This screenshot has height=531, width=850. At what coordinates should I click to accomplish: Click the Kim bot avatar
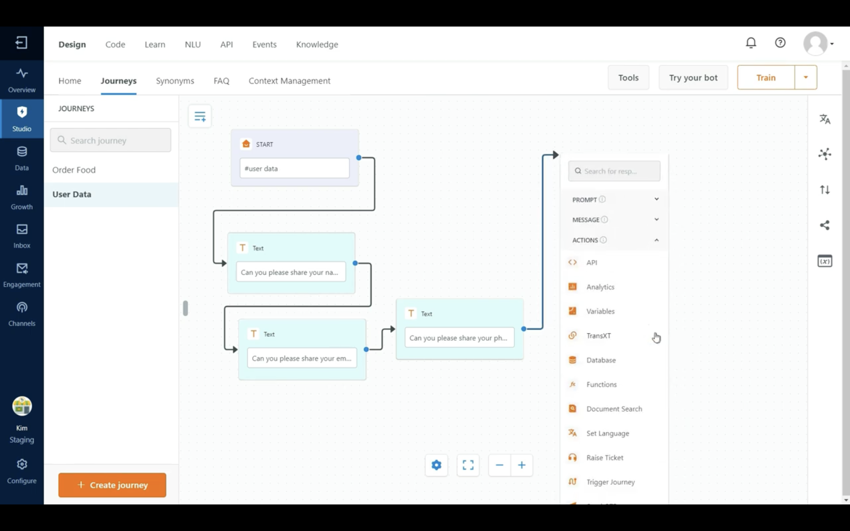22,406
